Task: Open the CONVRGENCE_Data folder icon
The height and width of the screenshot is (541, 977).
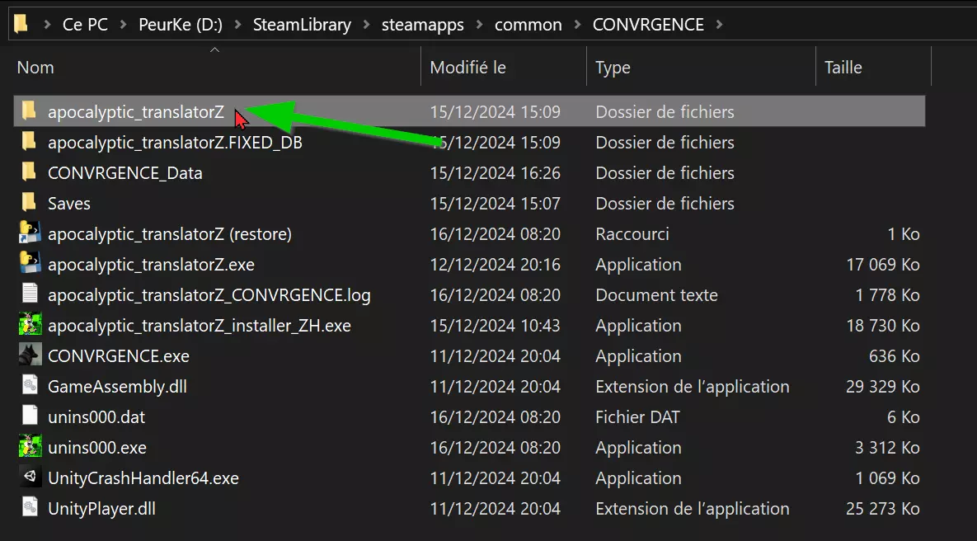Action: (29, 172)
